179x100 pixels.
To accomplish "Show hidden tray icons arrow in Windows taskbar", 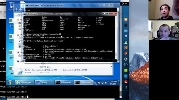I will 96,83.
